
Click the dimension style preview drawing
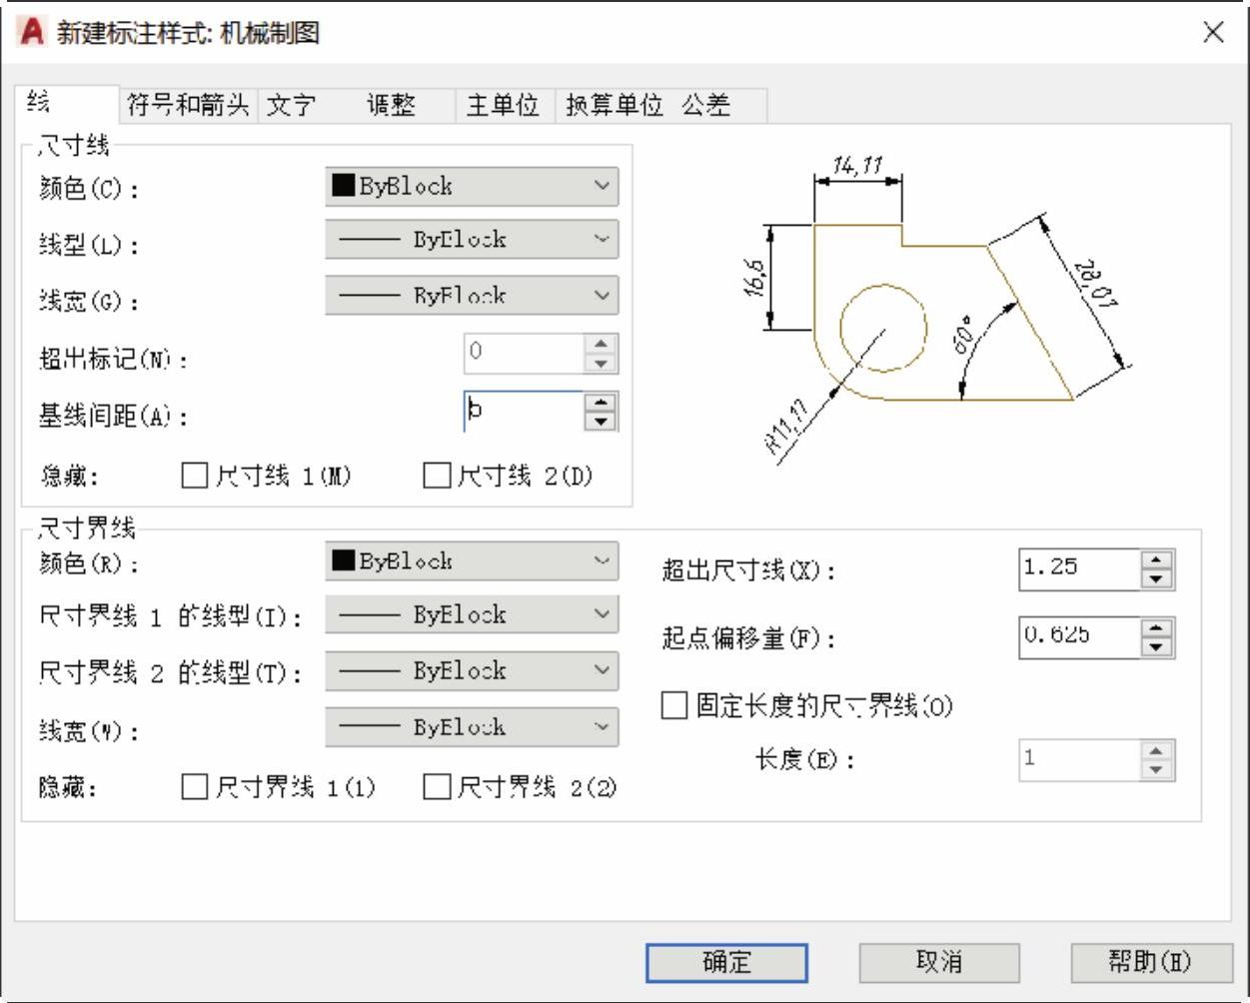click(936, 310)
